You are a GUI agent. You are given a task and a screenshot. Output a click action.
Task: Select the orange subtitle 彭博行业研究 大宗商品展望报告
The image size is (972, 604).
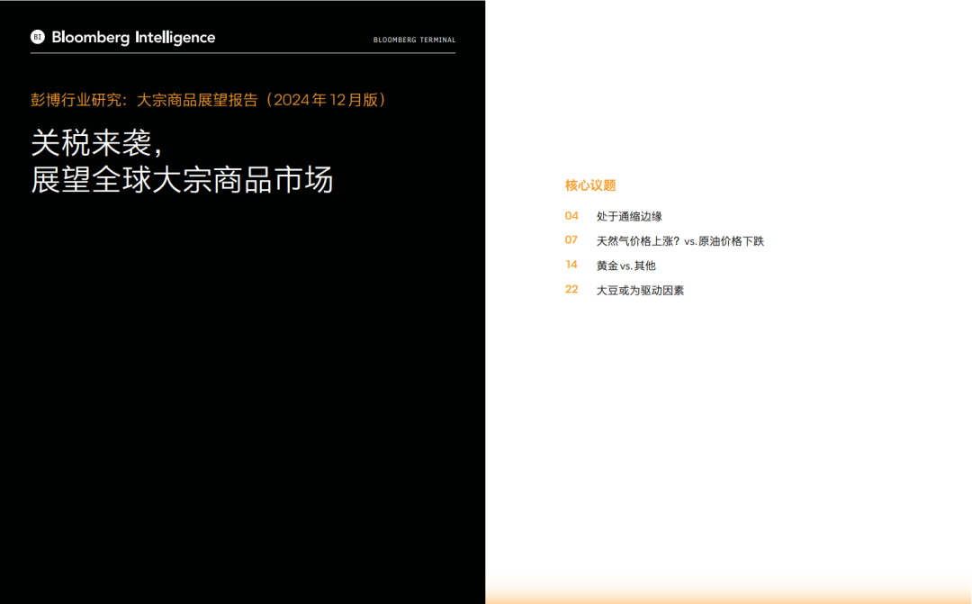209,100
